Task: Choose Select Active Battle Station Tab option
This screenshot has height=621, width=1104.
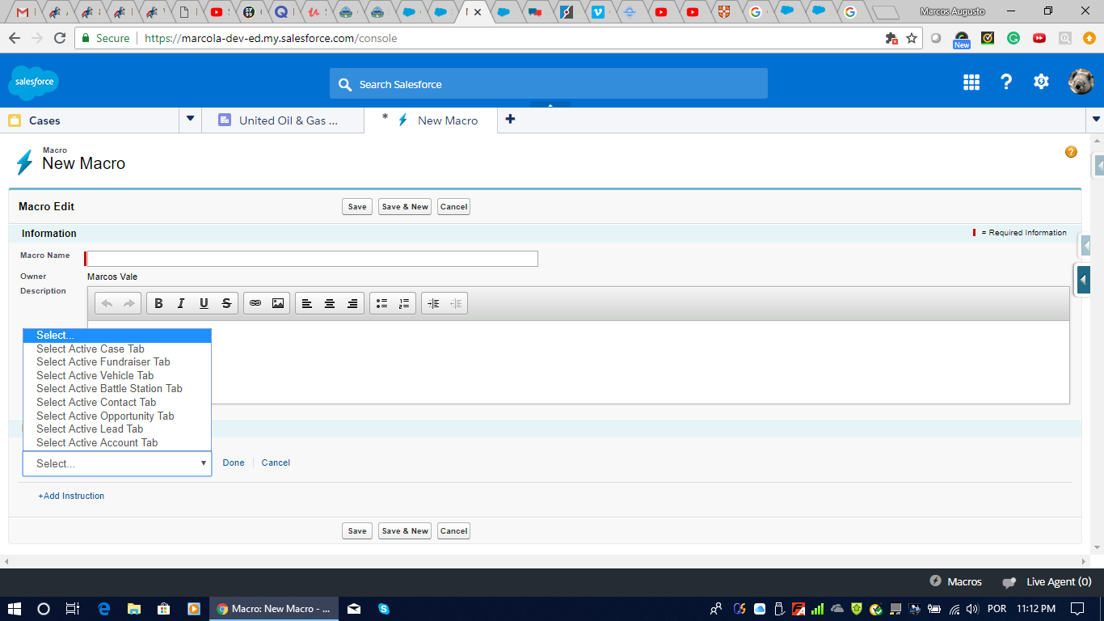Action: 117,389
